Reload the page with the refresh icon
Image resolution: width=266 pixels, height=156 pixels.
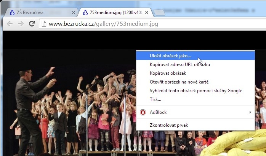[x=32, y=24]
